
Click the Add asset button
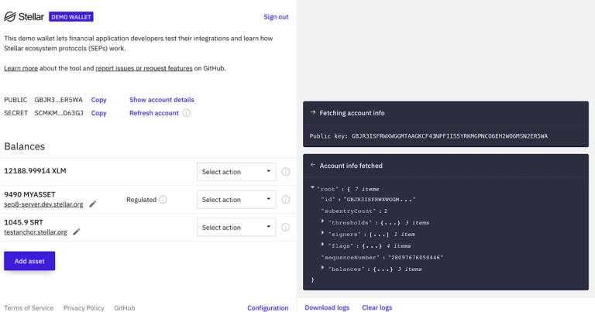[x=29, y=261]
